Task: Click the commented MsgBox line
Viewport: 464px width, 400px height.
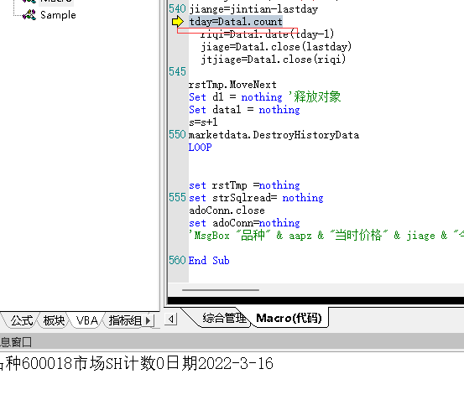Action: [326, 236]
